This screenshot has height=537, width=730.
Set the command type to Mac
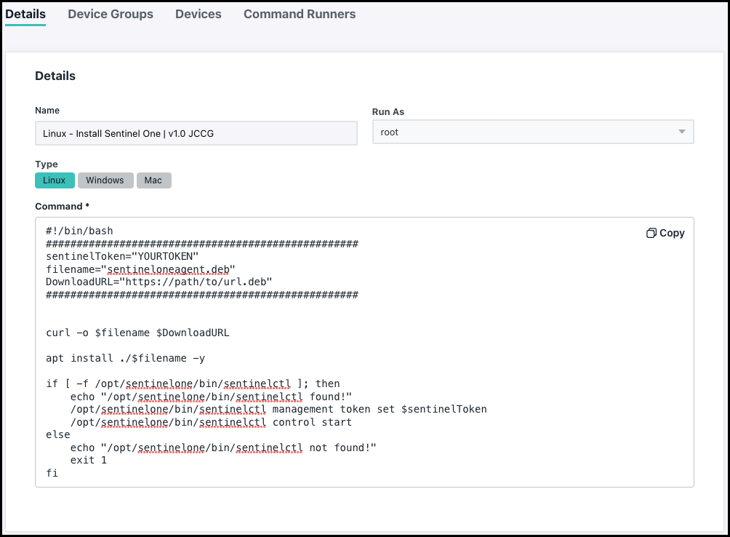153,180
